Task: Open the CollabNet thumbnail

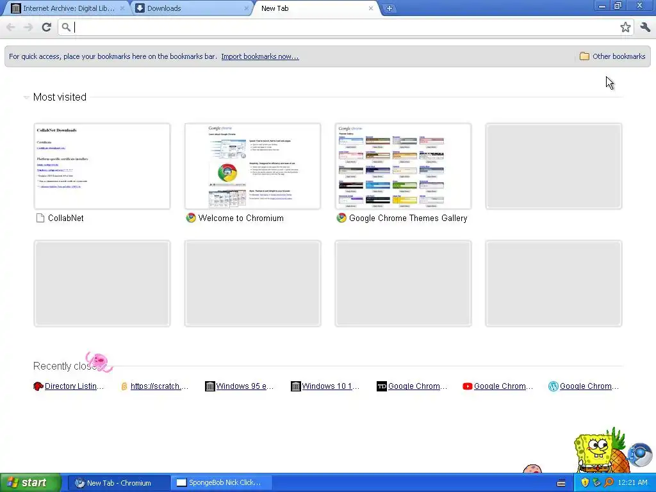Action: (x=102, y=166)
